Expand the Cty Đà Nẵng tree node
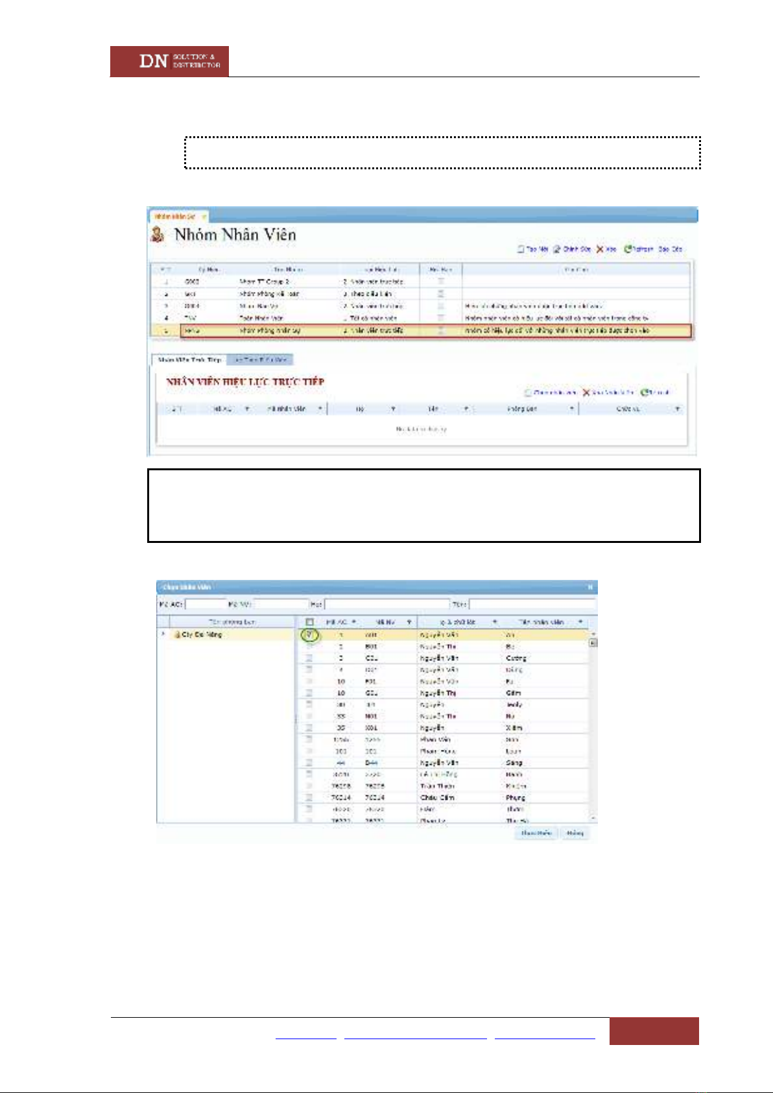 (163, 634)
